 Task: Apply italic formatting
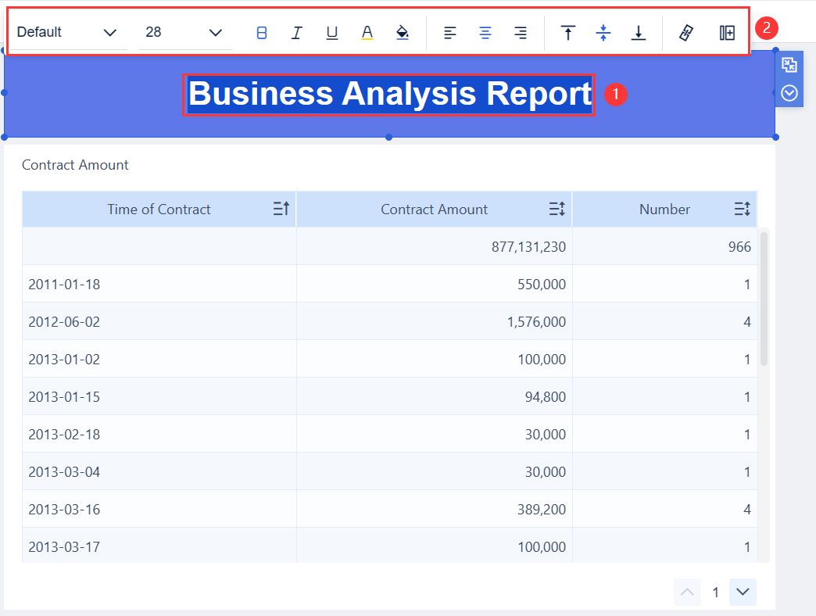click(x=296, y=32)
